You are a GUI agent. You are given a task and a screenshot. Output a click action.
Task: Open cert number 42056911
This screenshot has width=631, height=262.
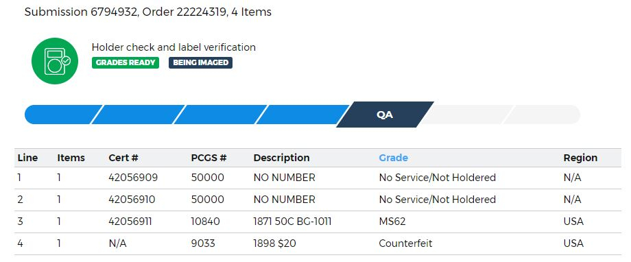pos(130,222)
